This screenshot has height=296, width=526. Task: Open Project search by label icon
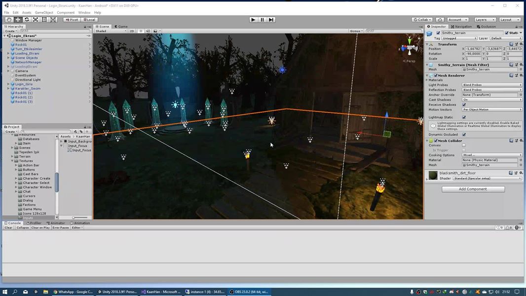(x=81, y=131)
